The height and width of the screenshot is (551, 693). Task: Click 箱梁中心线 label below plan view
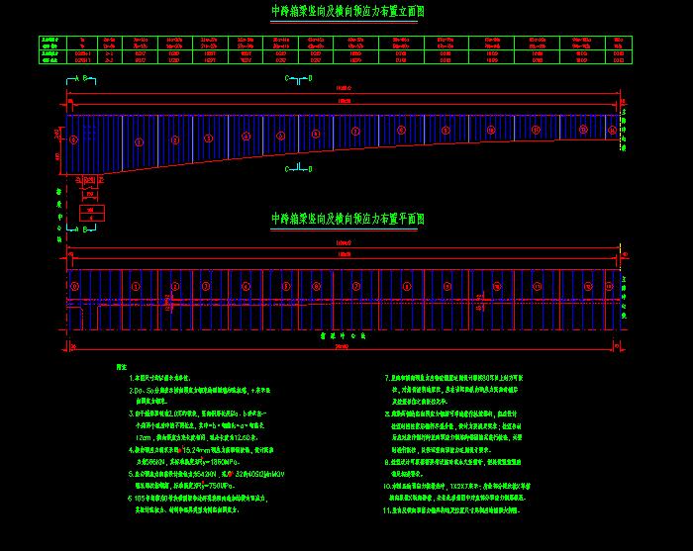click(343, 336)
